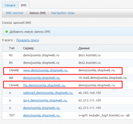Viewport: 133px width, 124px height.
Task: Click the TXT type cell
Action: click(12, 115)
